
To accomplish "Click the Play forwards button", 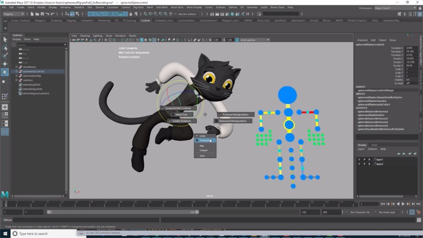I will [x=403, y=204].
